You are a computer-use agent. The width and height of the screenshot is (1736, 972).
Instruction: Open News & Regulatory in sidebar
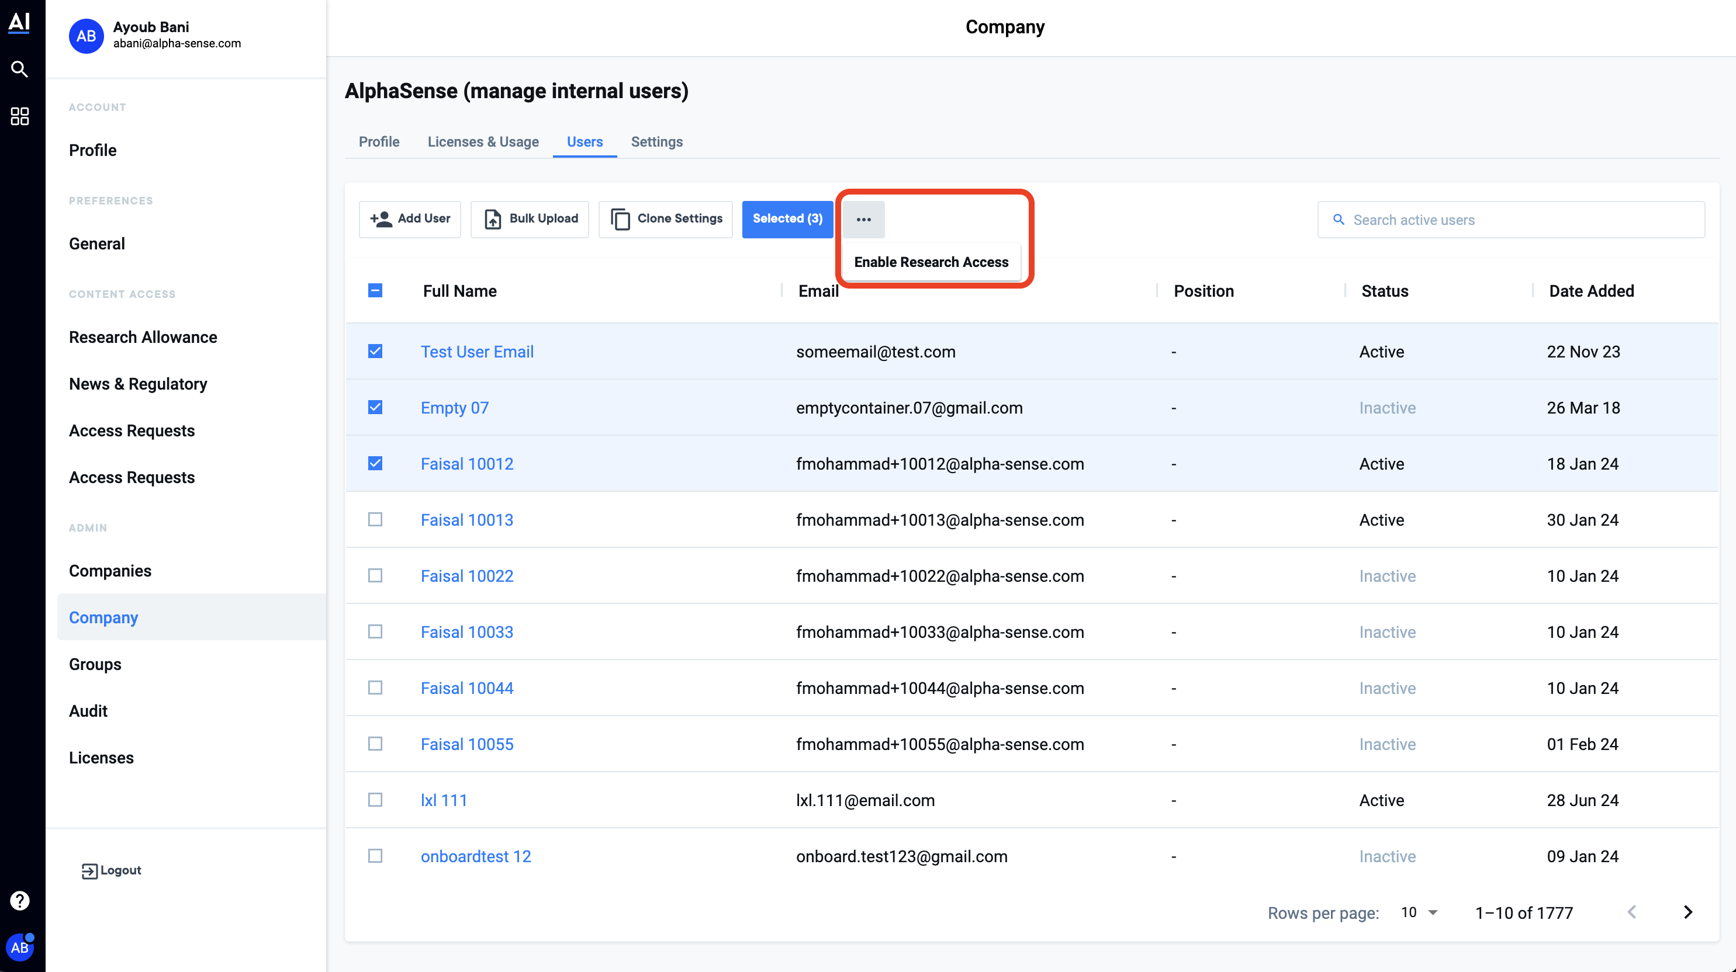[137, 383]
